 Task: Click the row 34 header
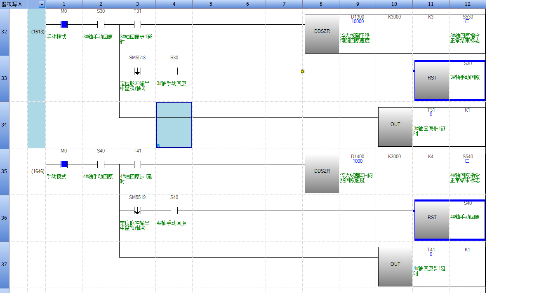point(4,125)
